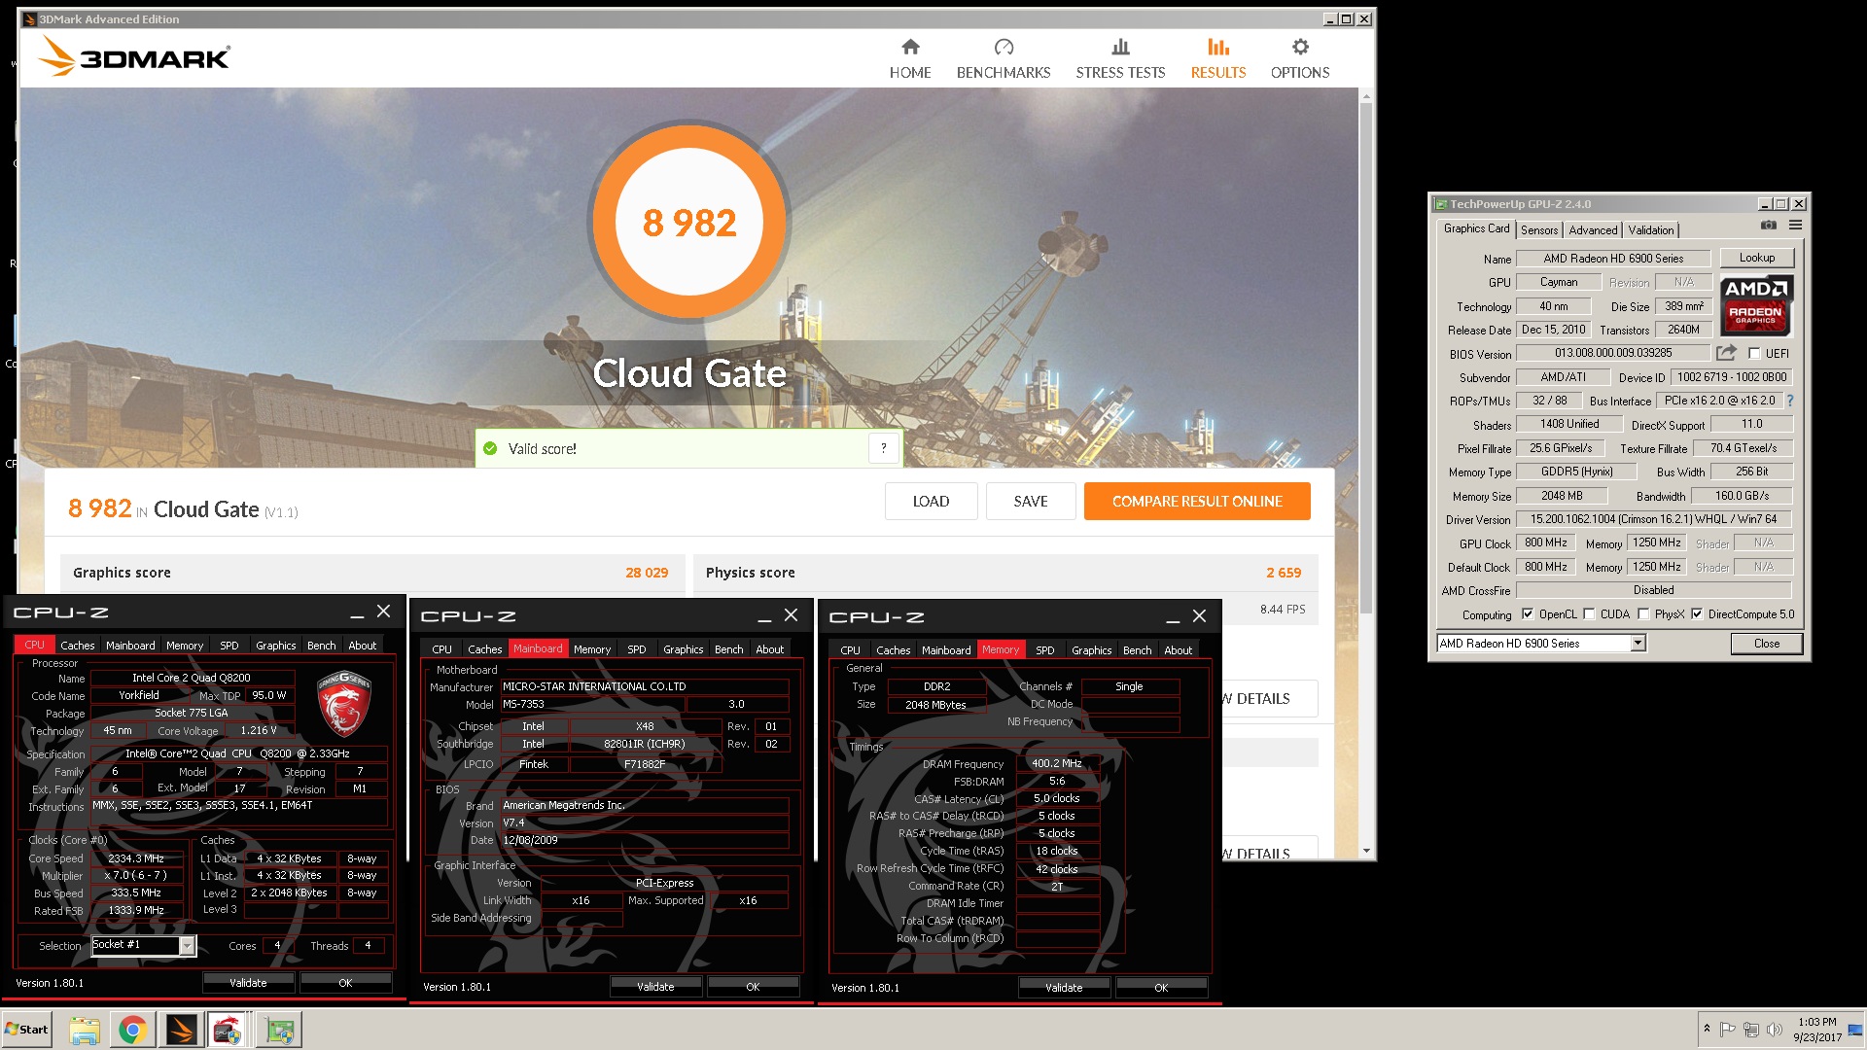
Task: Open the 3DMark Stress Tests section
Action: click(1120, 59)
